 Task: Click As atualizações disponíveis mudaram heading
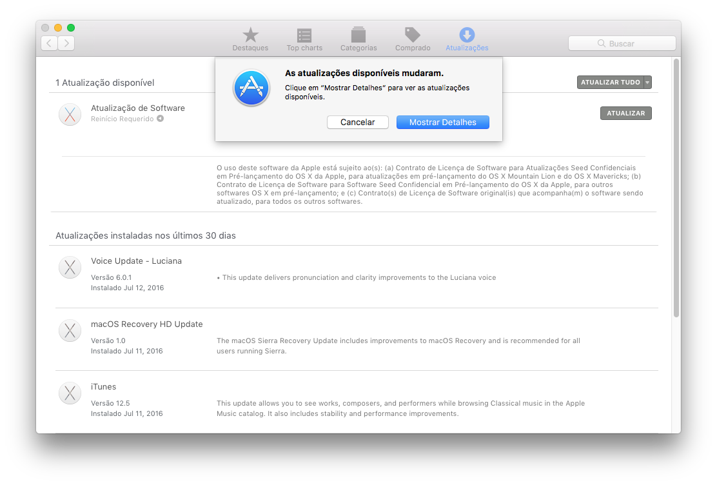(x=364, y=74)
